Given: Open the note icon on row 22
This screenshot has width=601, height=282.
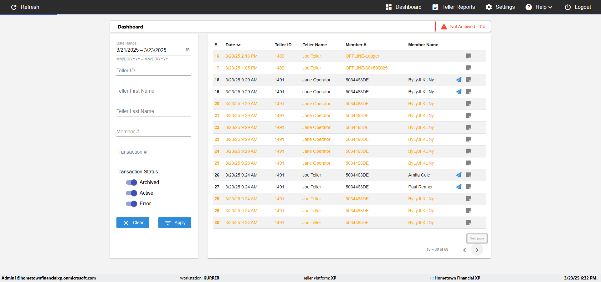Looking at the screenshot, I should click(468, 127).
